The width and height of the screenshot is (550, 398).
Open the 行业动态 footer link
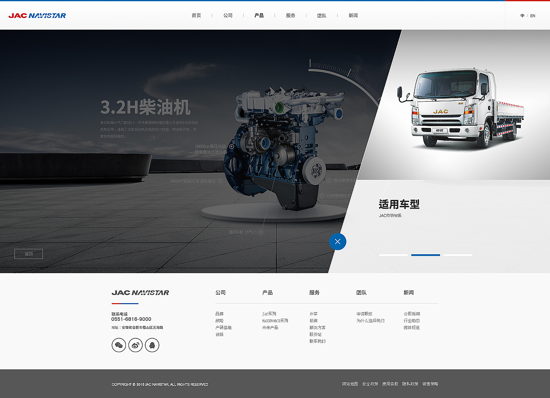[412, 321]
